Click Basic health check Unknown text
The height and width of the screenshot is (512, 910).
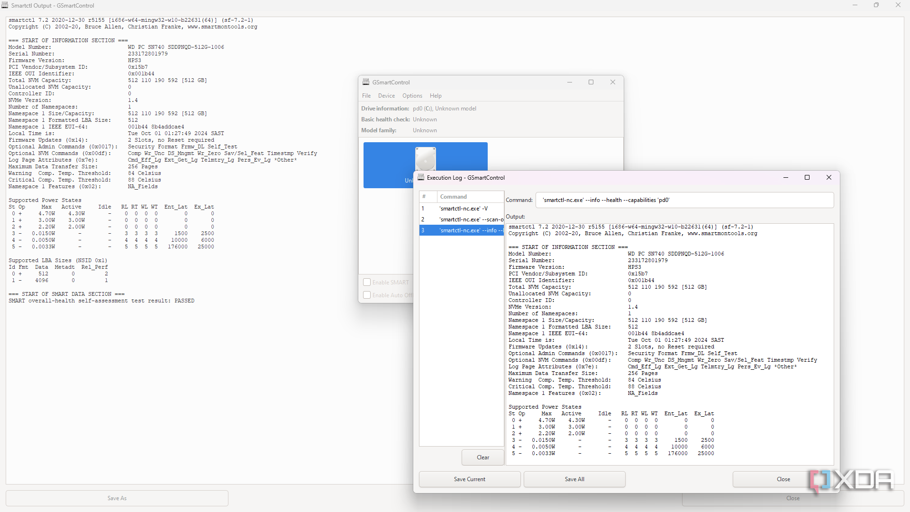click(425, 119)
